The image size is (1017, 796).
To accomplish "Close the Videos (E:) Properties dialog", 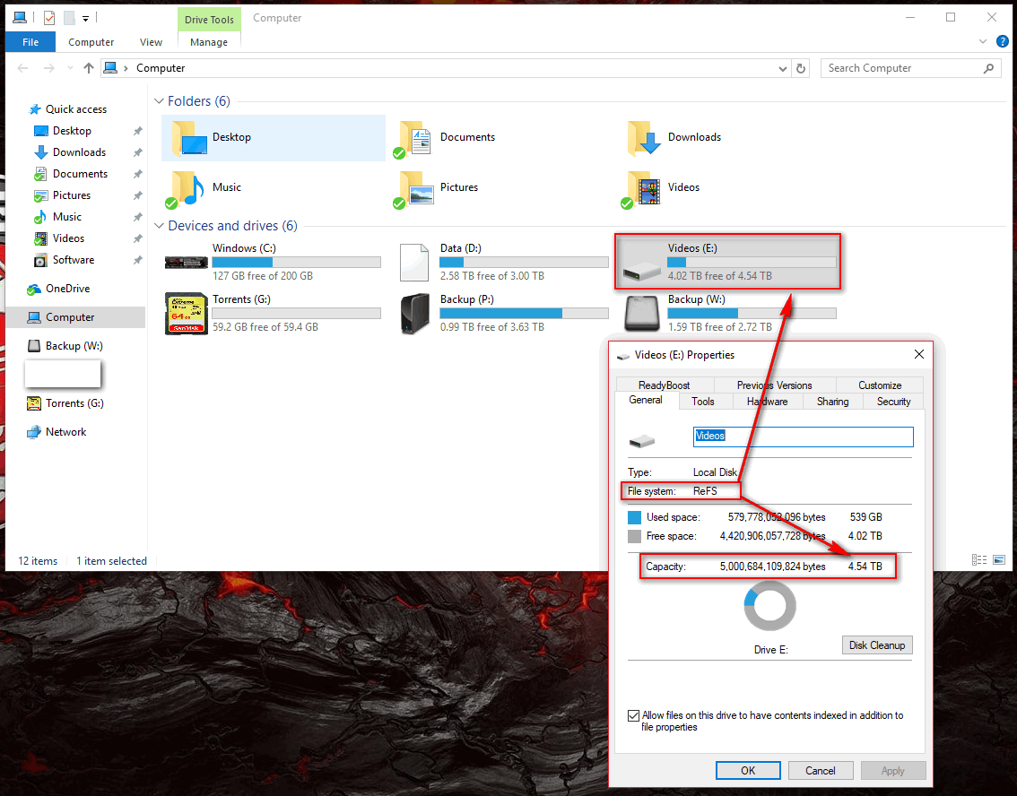I will tap(919, 355).
